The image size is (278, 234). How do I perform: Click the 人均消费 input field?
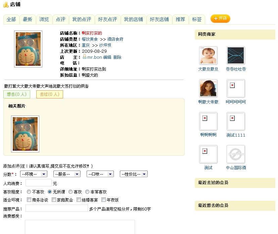(39, 183)
